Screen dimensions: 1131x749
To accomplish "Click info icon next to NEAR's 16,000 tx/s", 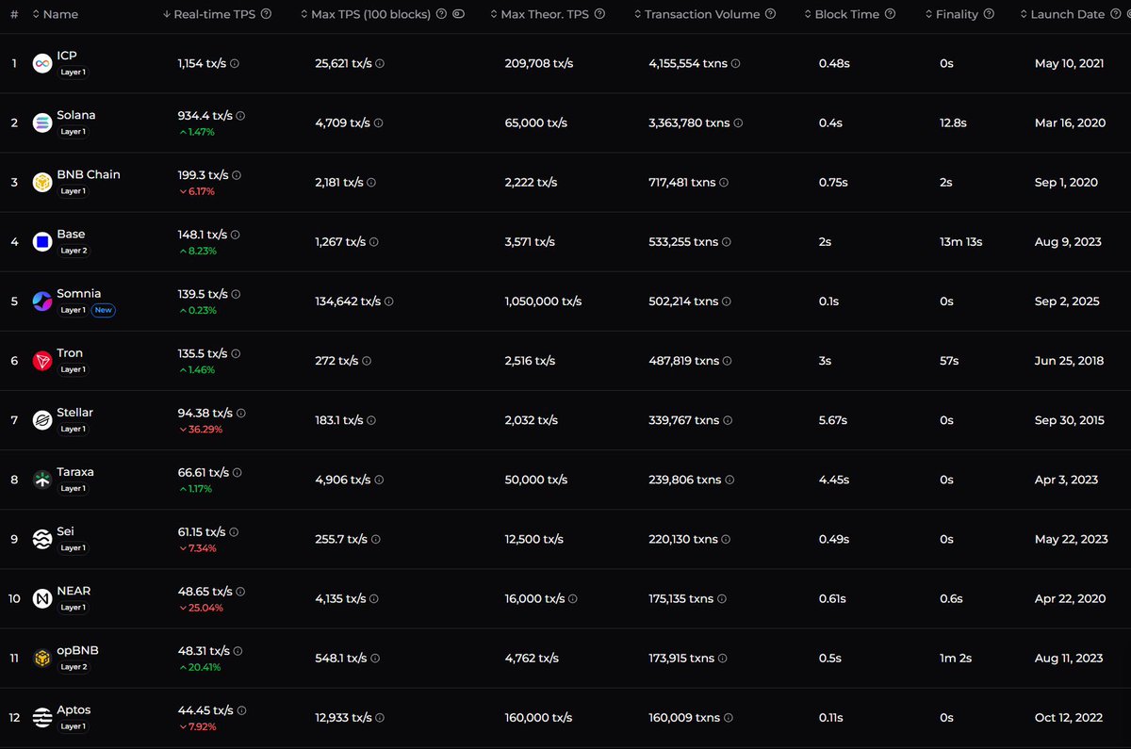I will [x=573, y=598].
